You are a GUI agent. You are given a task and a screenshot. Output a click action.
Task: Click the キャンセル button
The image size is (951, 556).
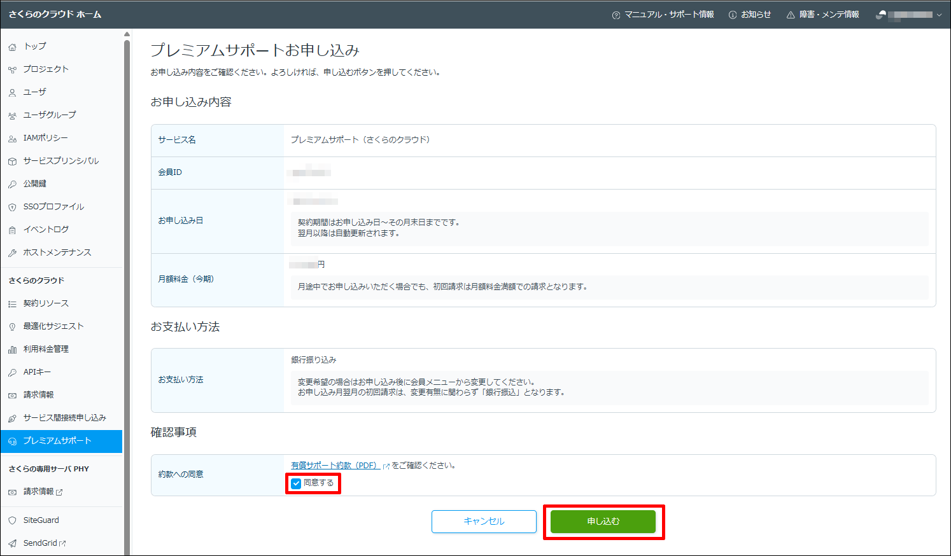tap(484, 522)
